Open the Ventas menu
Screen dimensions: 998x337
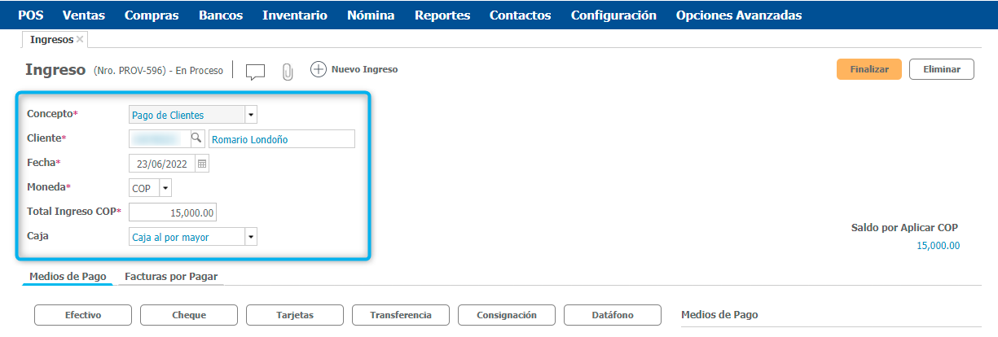click(84, 15)
